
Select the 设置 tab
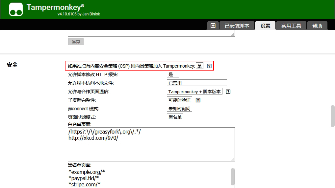265,26
